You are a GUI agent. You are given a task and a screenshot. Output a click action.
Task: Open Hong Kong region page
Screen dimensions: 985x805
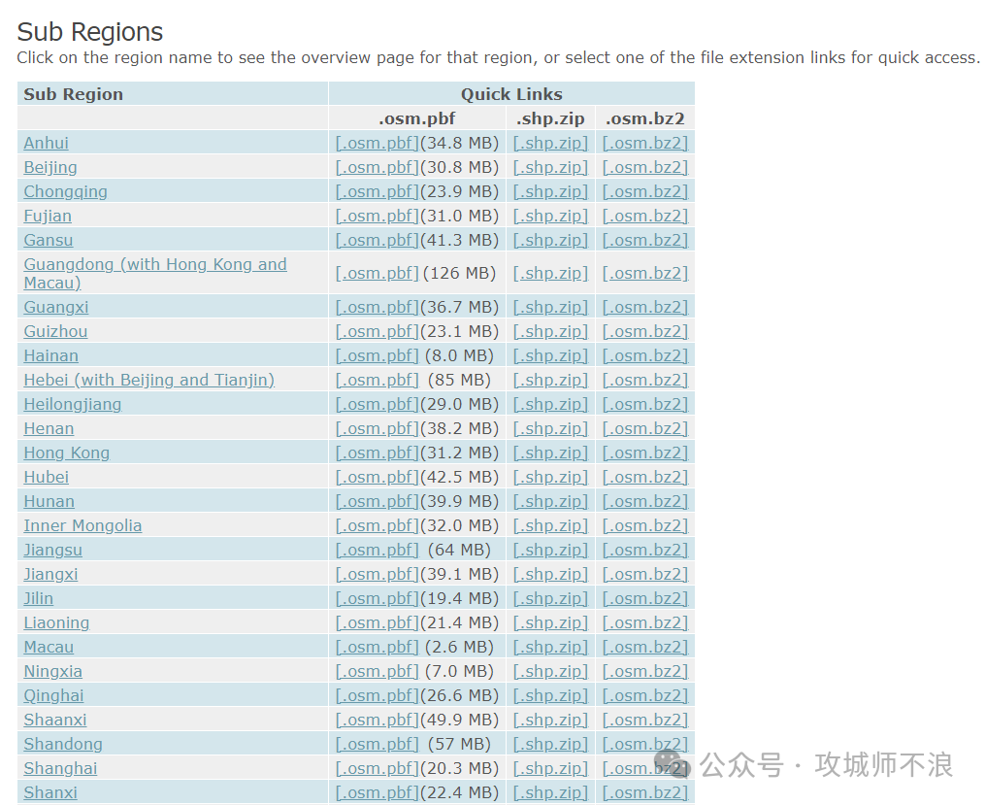coord(67,453)
